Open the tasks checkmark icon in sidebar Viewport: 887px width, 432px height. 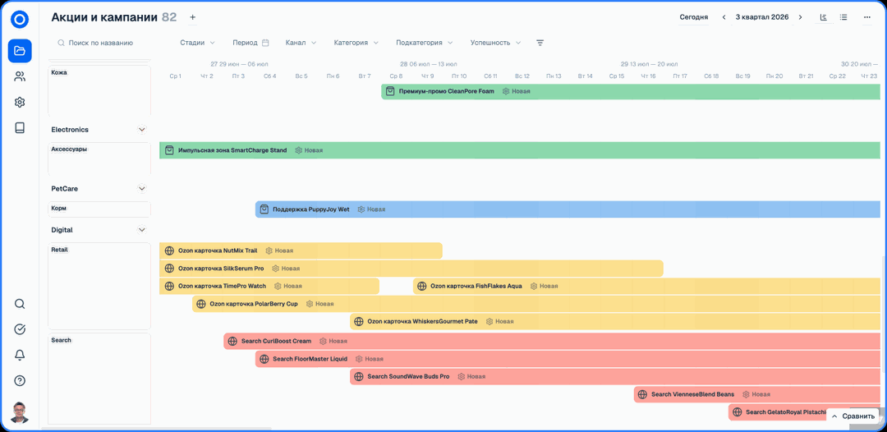pos(20,329)
